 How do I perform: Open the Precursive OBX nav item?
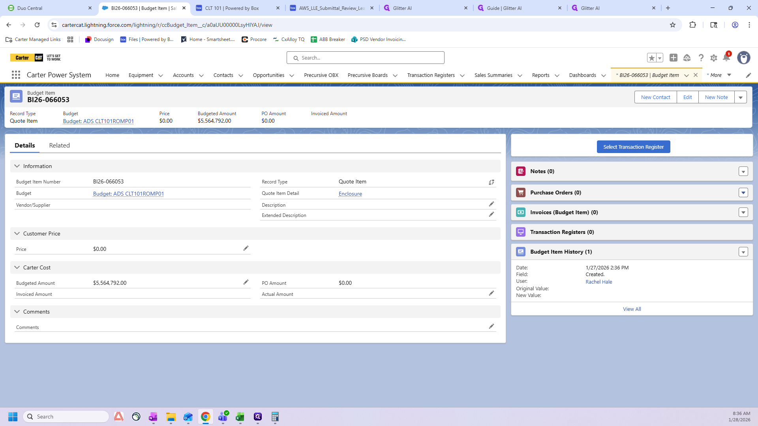click(x=321, y=75)
